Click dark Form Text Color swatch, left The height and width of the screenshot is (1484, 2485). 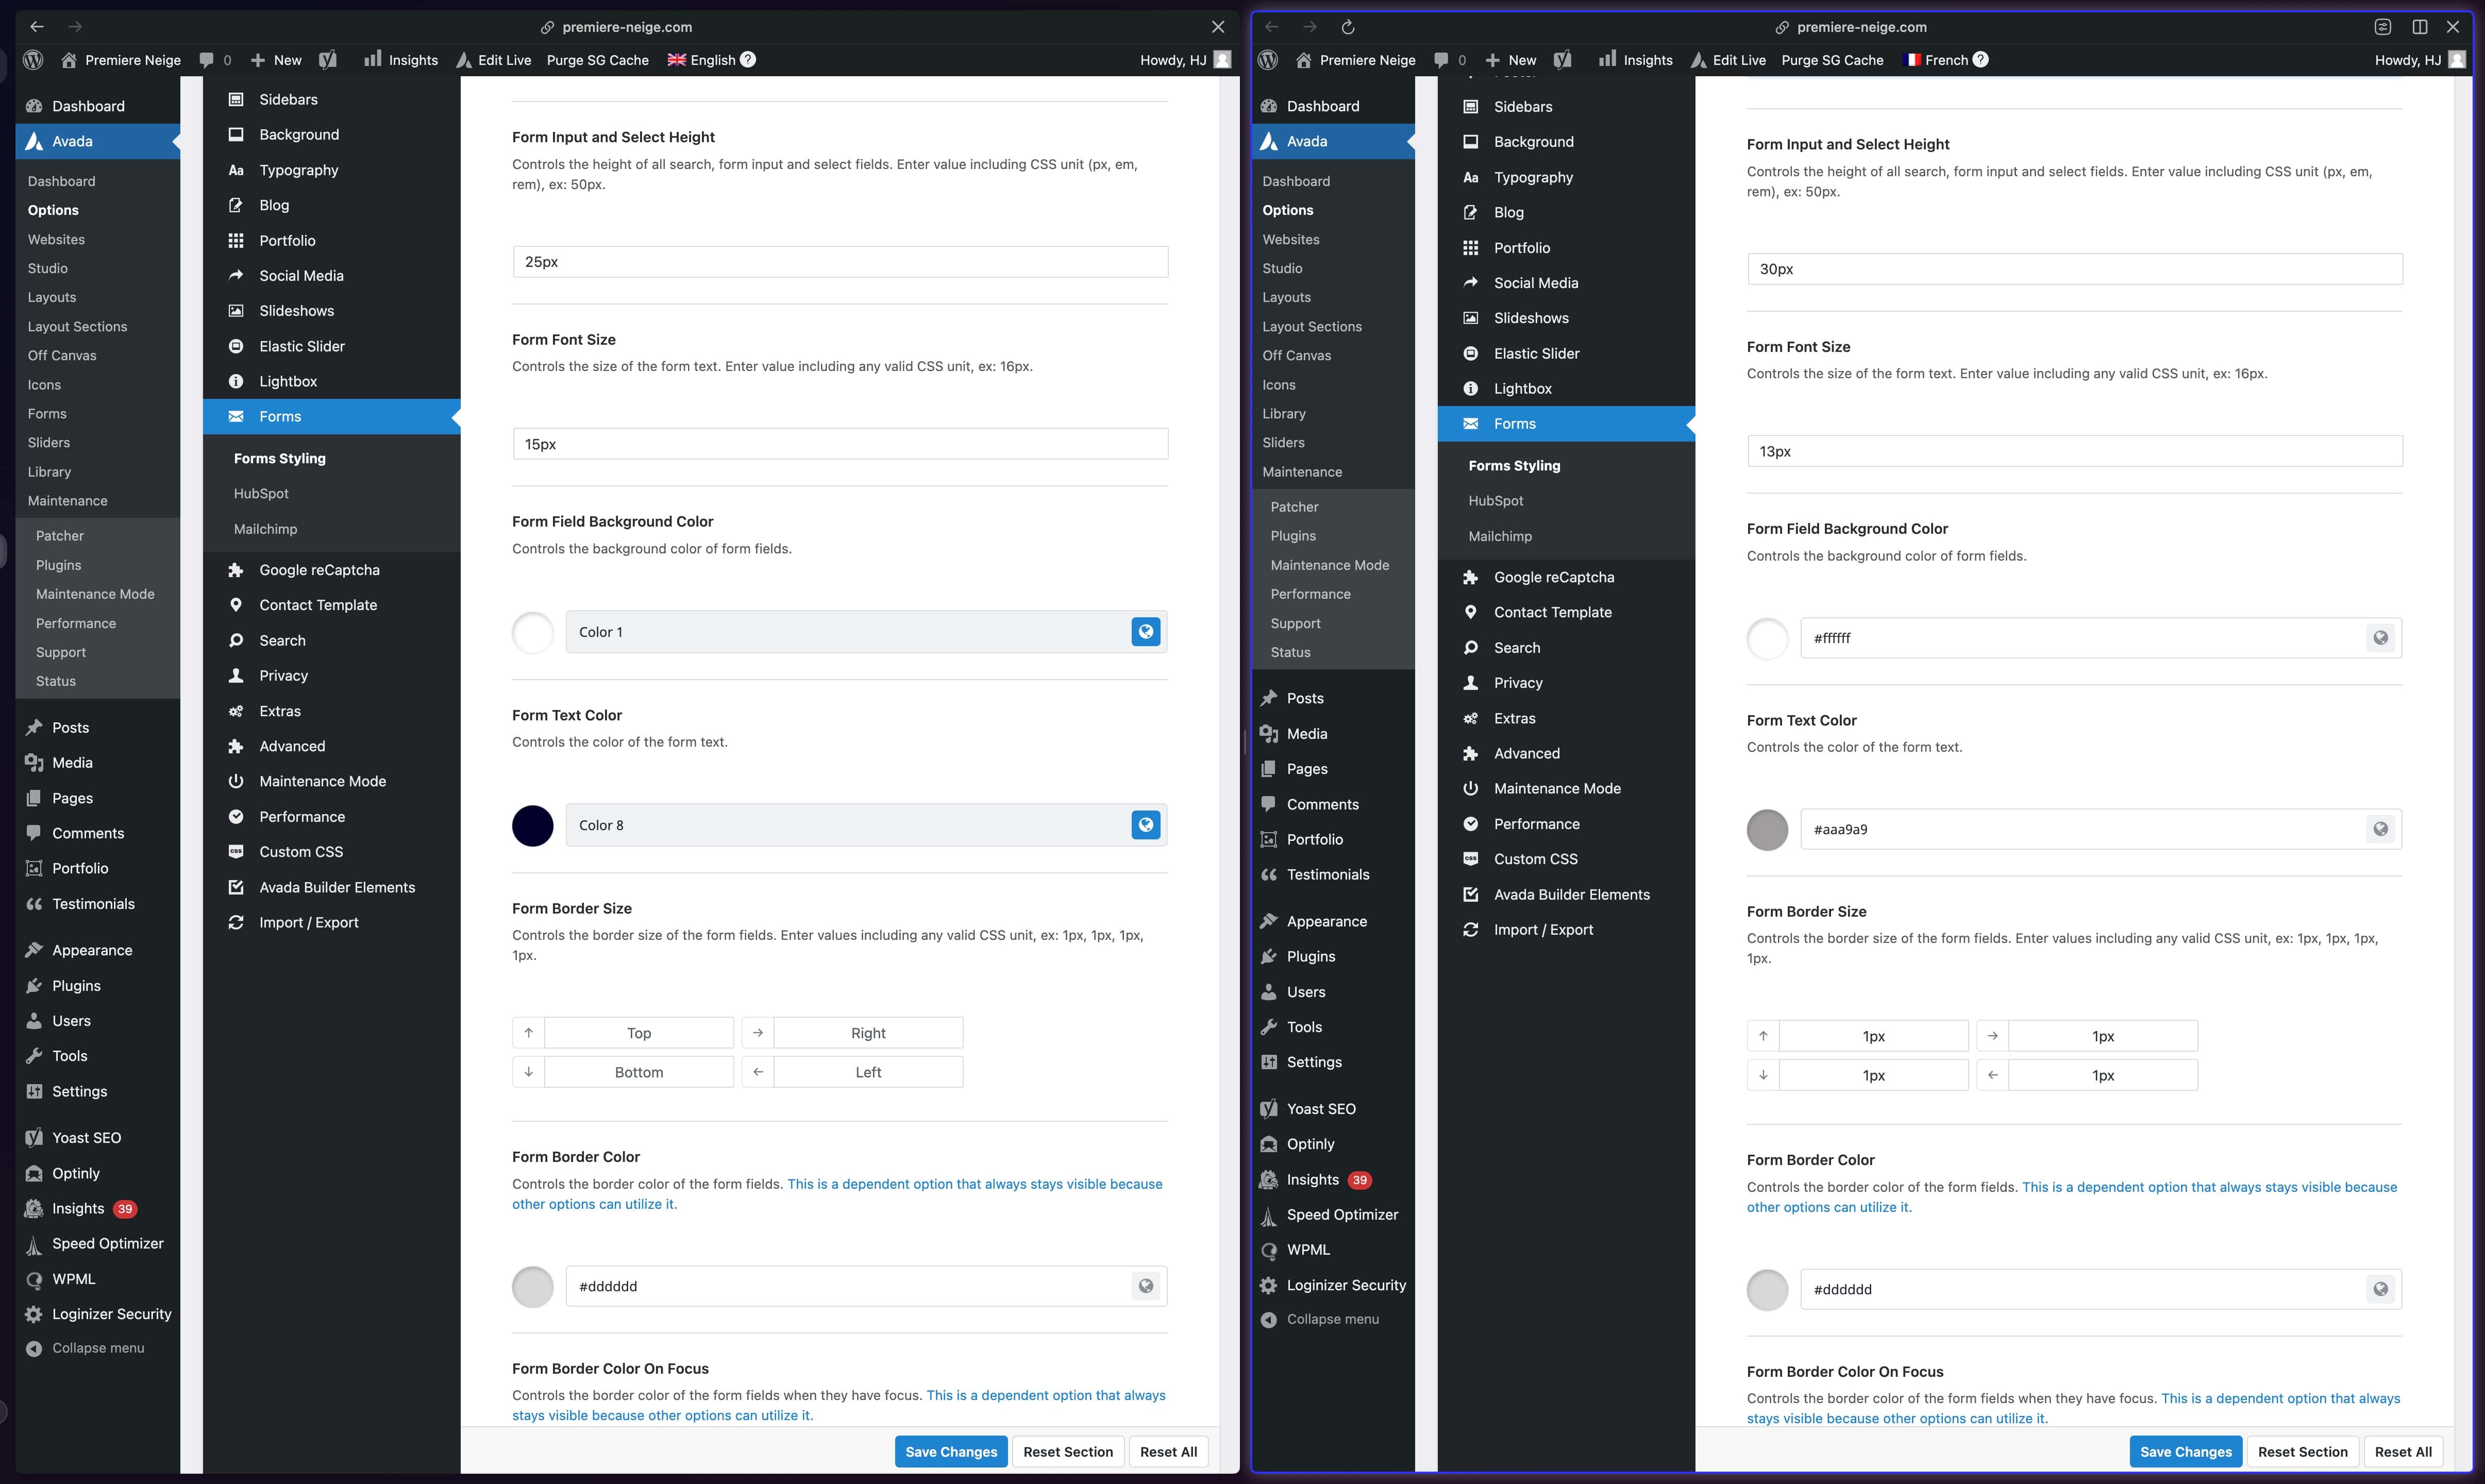tap(533, 826)
